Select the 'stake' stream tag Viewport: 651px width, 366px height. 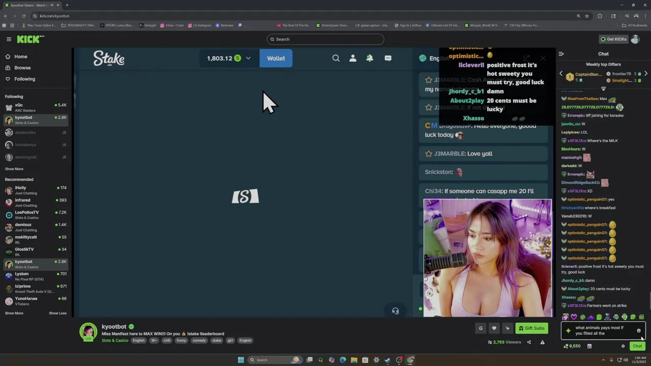[x=217, y=341]
